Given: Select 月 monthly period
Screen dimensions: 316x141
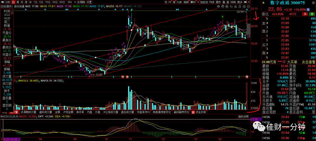Looking at the screenshot, I should (x=22, y=2).
